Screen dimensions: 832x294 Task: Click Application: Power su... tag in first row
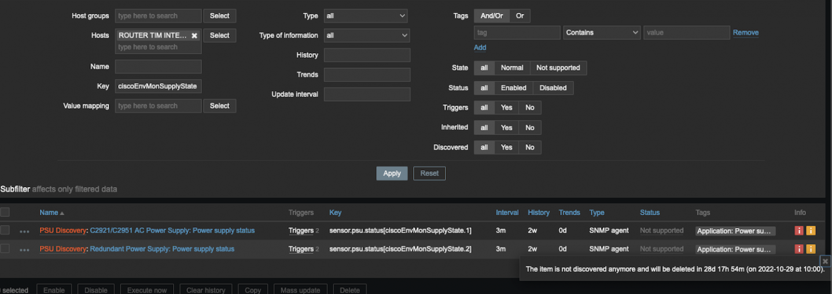coord(735,231)
